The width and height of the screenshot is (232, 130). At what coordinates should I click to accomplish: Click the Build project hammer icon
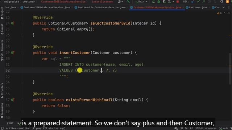pos(128,1)
